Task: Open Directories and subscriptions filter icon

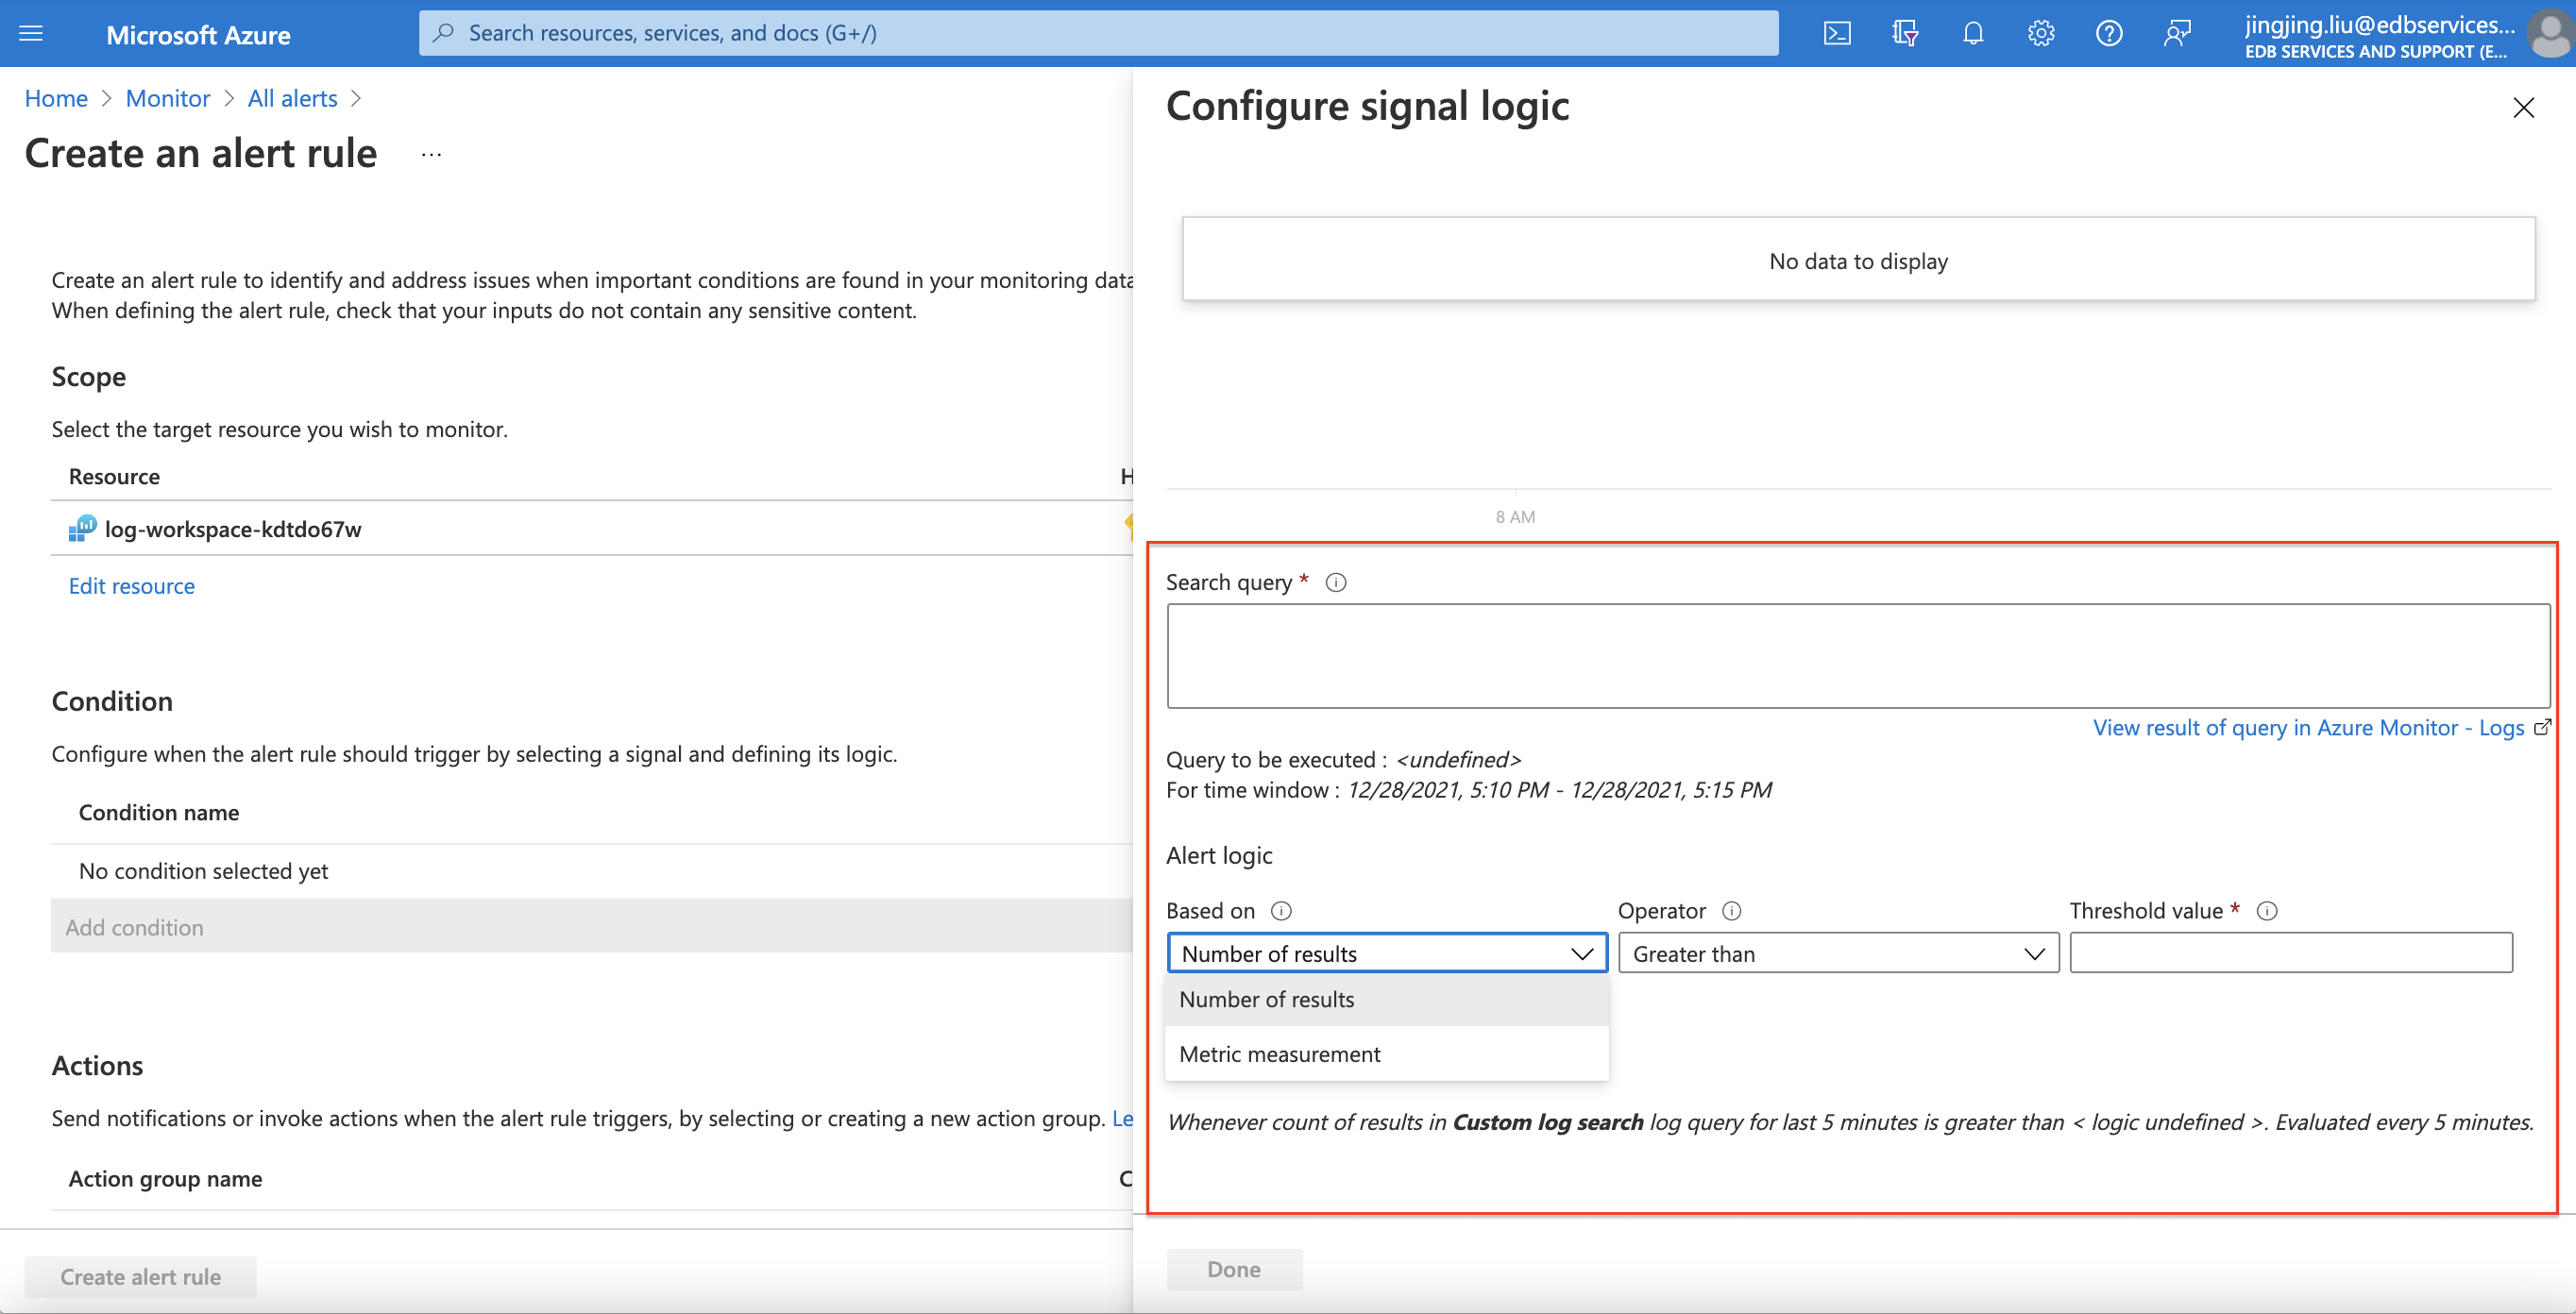Action: [1905, 34]
